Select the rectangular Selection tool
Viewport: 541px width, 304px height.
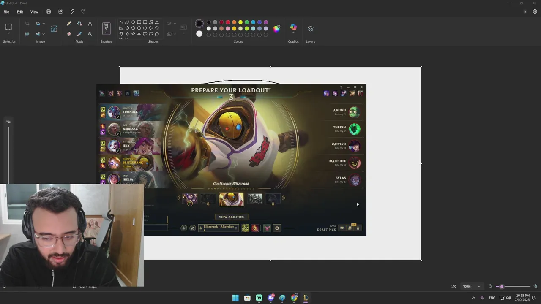(x=8, y=27)
